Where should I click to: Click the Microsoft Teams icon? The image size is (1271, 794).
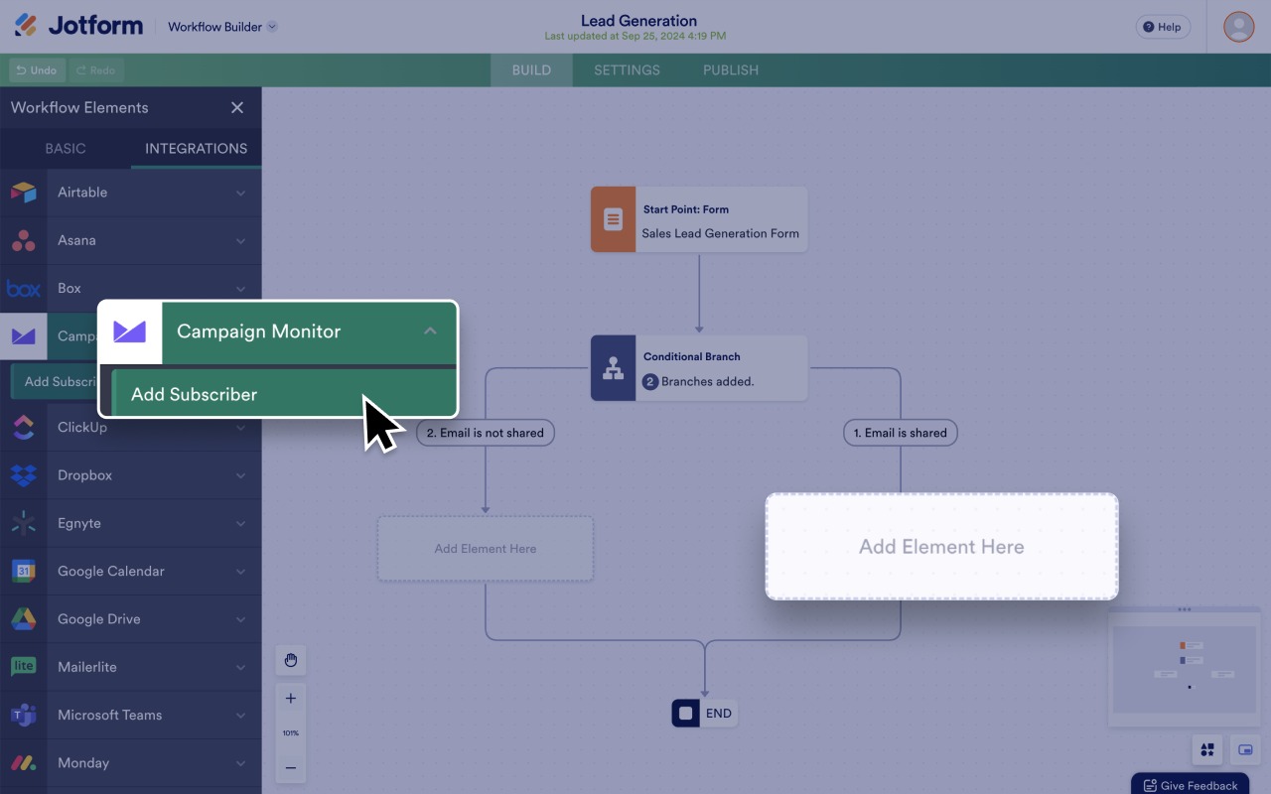coord(24,715)
